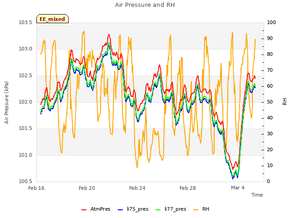Click the 20 value on RH axis
This screenshot has width=291, height=218.
(270, 149)
